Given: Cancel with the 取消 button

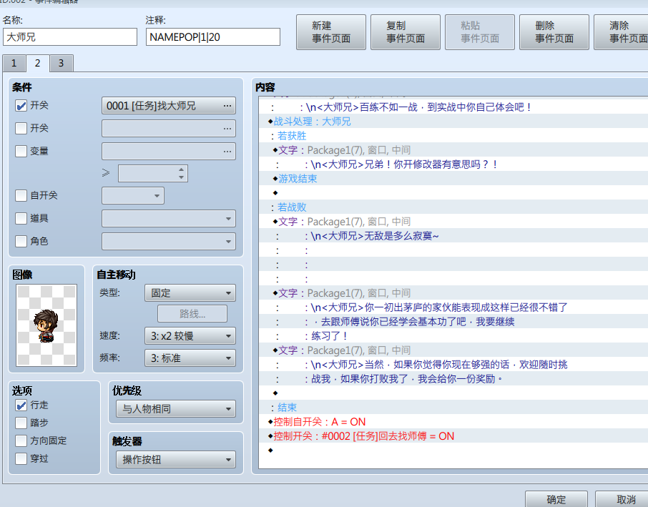Looking at the screenshot, I should tap(622, 499).
